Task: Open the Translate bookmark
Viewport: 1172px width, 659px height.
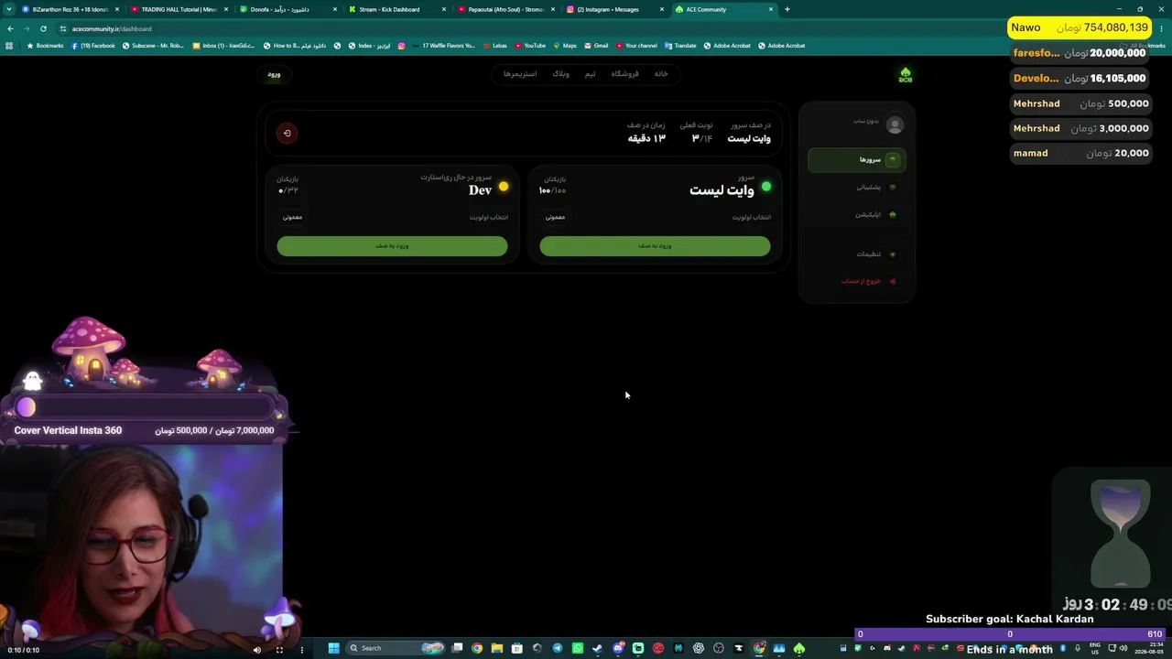Action: tap(680, 46)
